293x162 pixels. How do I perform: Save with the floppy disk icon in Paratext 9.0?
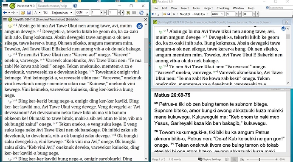click(28, 13)
